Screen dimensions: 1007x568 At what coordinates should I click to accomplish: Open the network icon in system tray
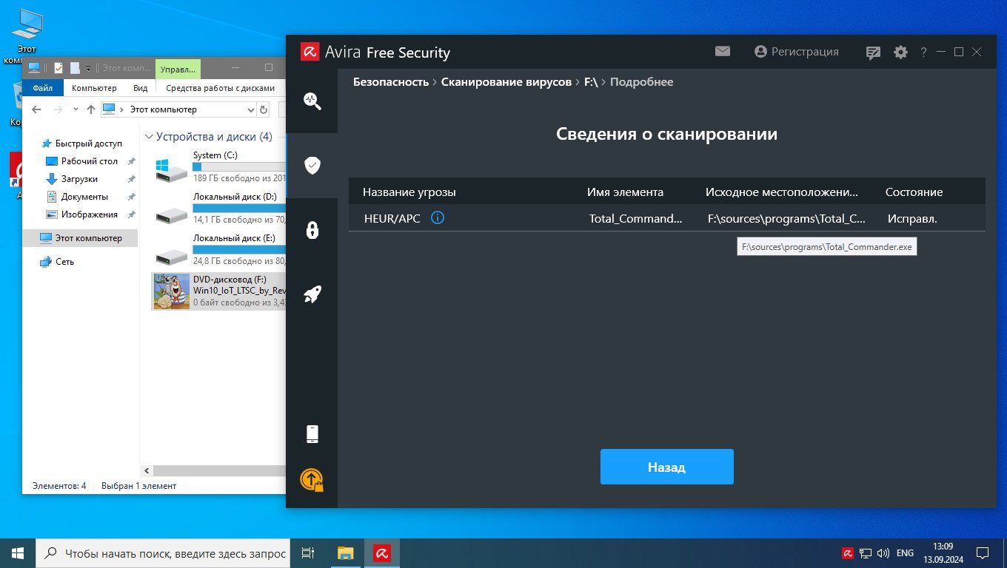coord(865,553)
